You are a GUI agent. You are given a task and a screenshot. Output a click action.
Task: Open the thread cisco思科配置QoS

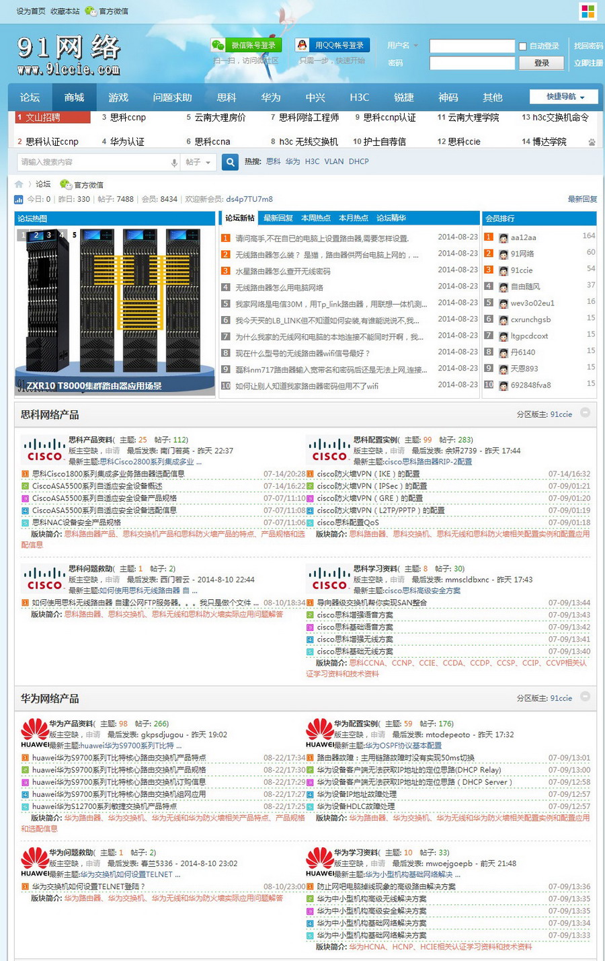348,523
